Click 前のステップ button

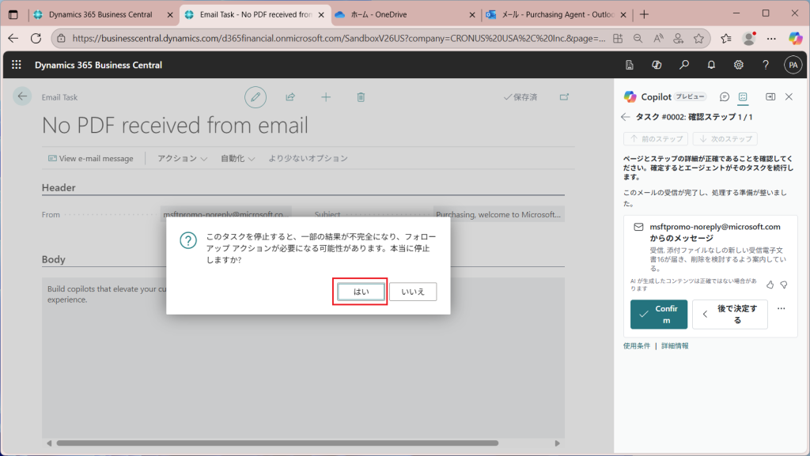656,139
